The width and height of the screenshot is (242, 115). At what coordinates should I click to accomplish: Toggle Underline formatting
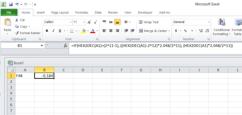(60, 31)
